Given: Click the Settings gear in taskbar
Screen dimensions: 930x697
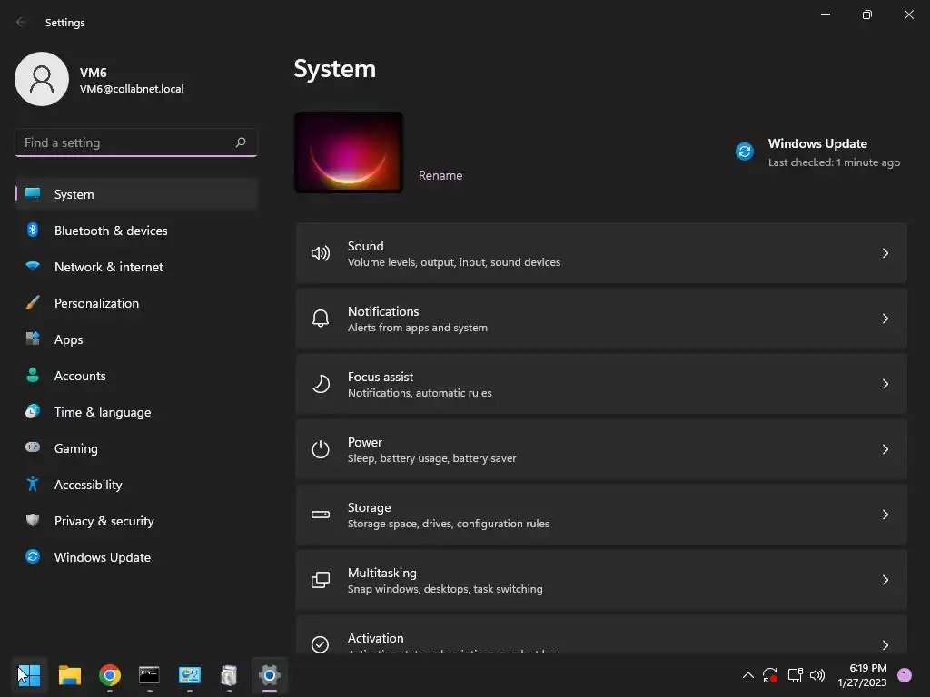Looking at the screenshot, I should click(x=269, y=675).
